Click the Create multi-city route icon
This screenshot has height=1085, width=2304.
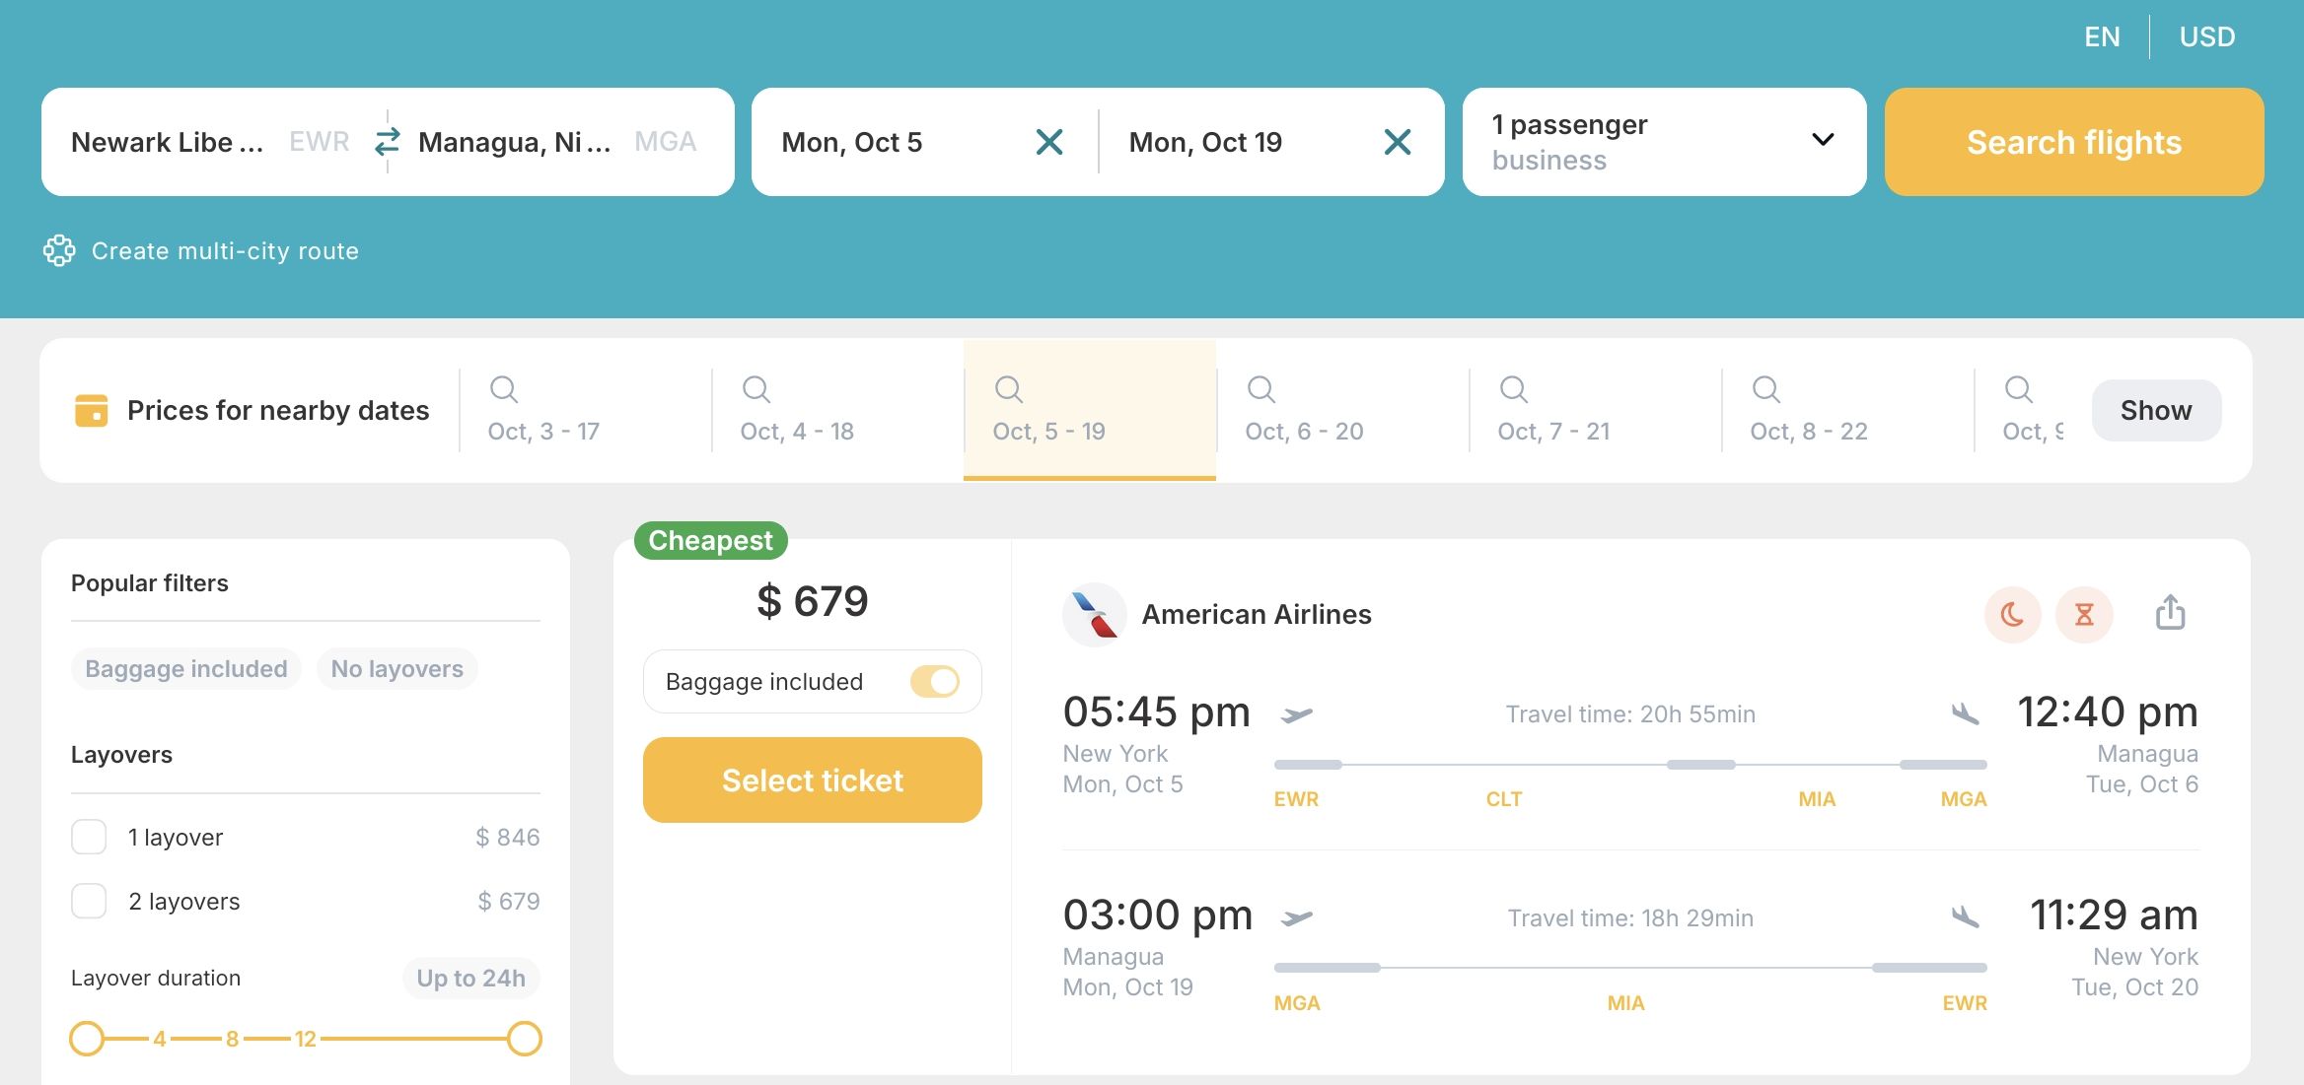tap(59, 251)
